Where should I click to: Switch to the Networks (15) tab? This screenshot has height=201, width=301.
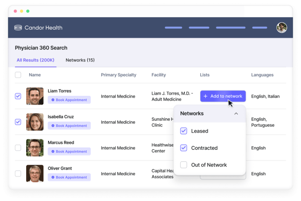click(80, 60)
